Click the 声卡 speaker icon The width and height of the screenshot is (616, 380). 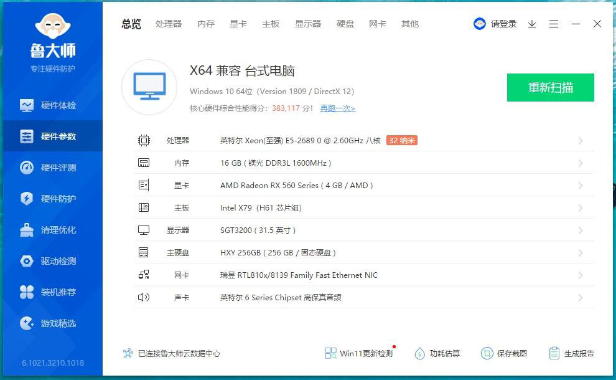(x=144, y=297)
